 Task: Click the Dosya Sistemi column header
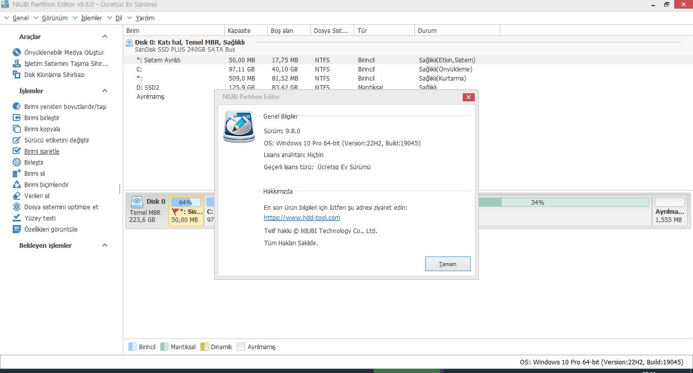click(x=332, y=30)
